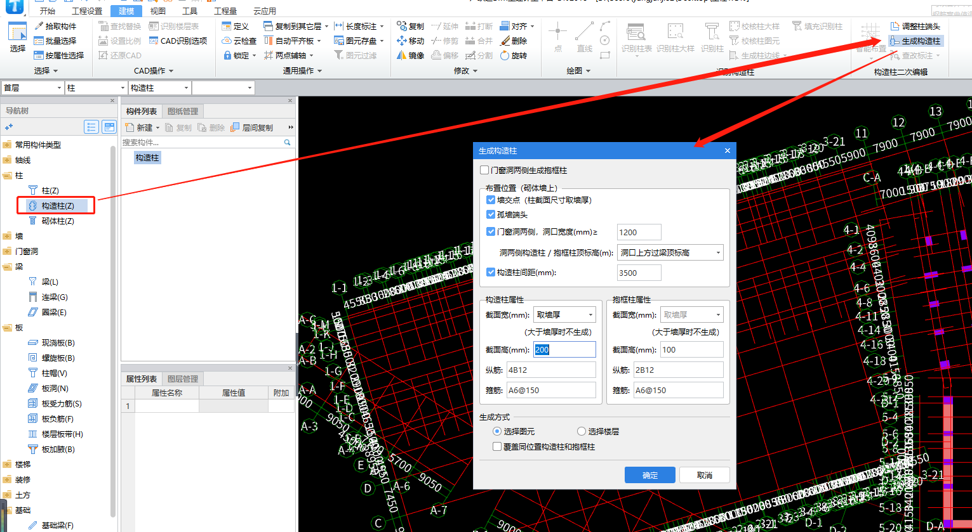Screen dimensions: 972x532
Task: Uncheck 墙交点 checkbox
Action: tap(490, 200)
